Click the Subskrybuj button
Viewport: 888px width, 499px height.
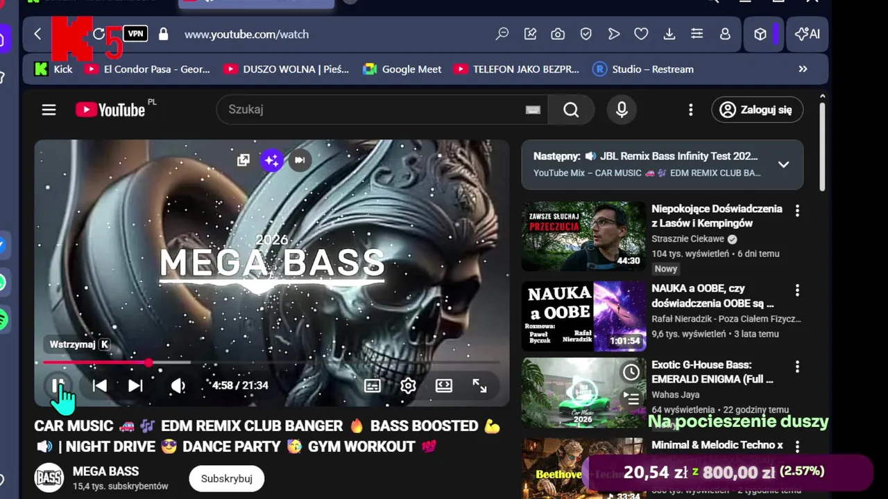227,479
